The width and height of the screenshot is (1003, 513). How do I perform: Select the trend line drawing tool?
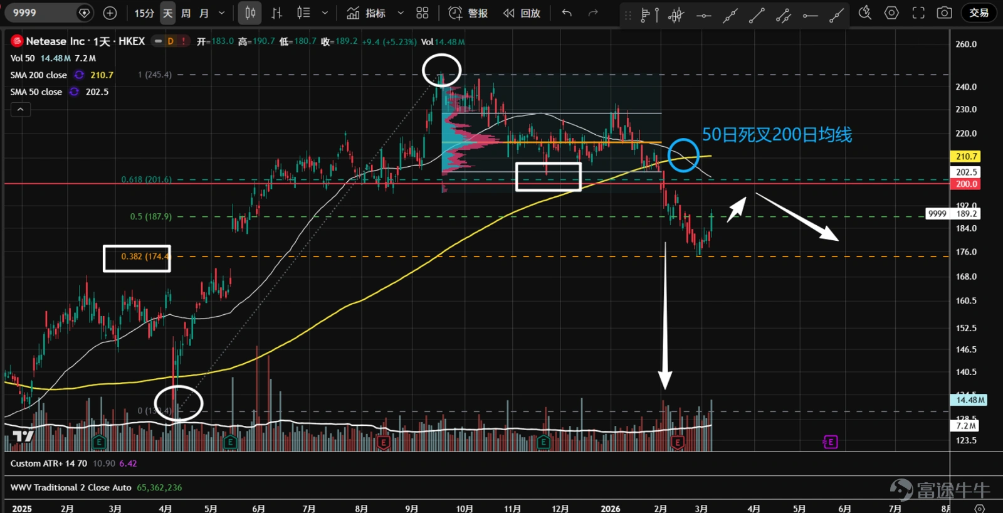coord(757,15)
